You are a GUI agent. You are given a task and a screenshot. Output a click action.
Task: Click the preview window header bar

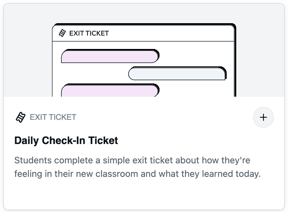click(x=143, y=34)
